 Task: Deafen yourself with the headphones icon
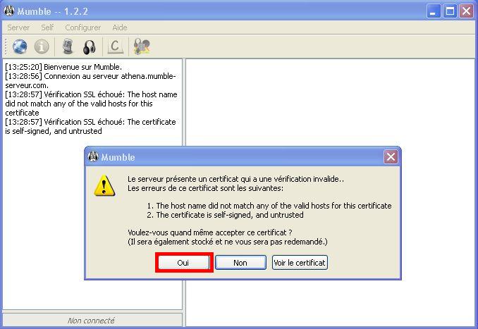click(89, 47)
